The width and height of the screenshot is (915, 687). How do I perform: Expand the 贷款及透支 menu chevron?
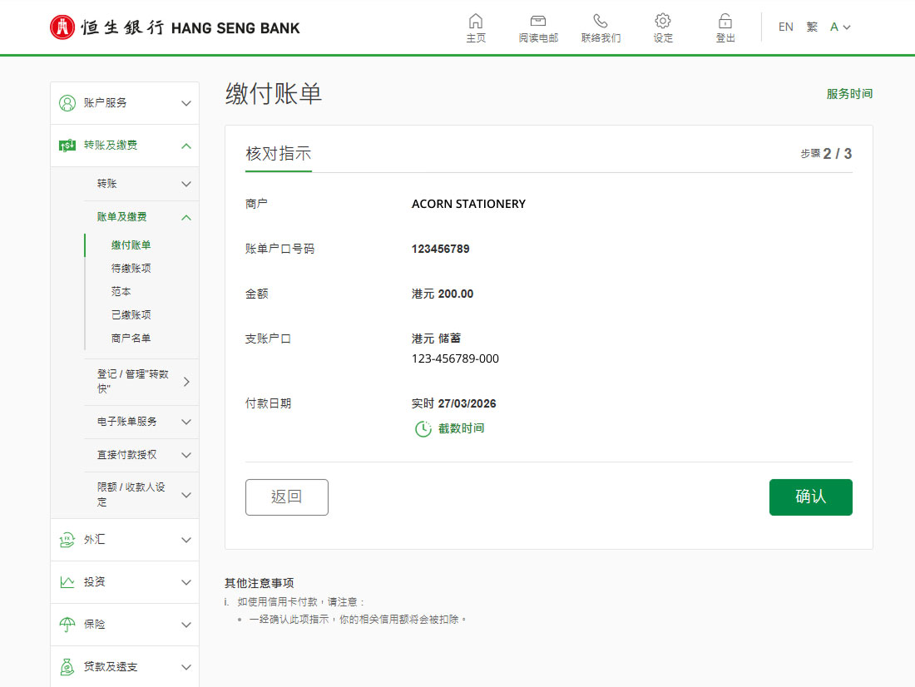[x=186, y=667]
